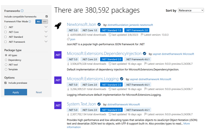Expand the .NET Standard framework options
The height and width of the screenshot is (132, 207).
pyautogui.click(x=46, y=37)
